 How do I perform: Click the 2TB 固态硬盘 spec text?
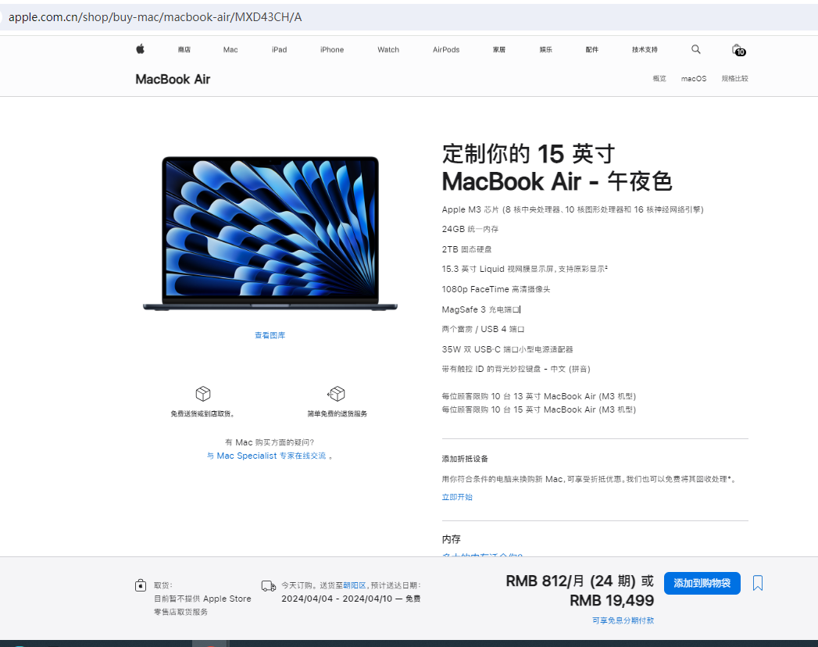coord(466,249)
